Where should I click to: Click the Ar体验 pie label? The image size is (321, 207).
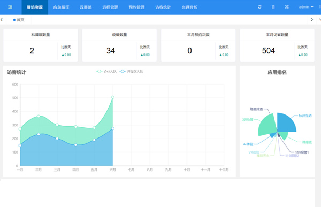[248, 144]
